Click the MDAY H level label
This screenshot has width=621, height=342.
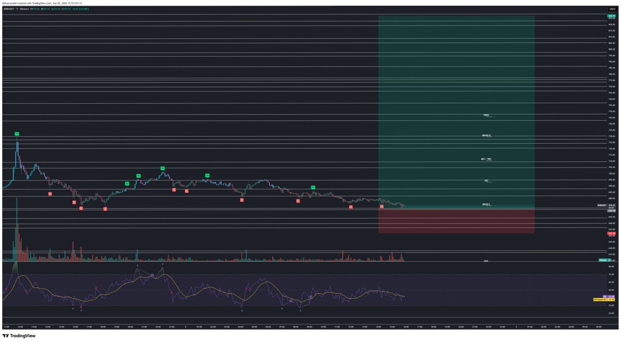[486, 135]
